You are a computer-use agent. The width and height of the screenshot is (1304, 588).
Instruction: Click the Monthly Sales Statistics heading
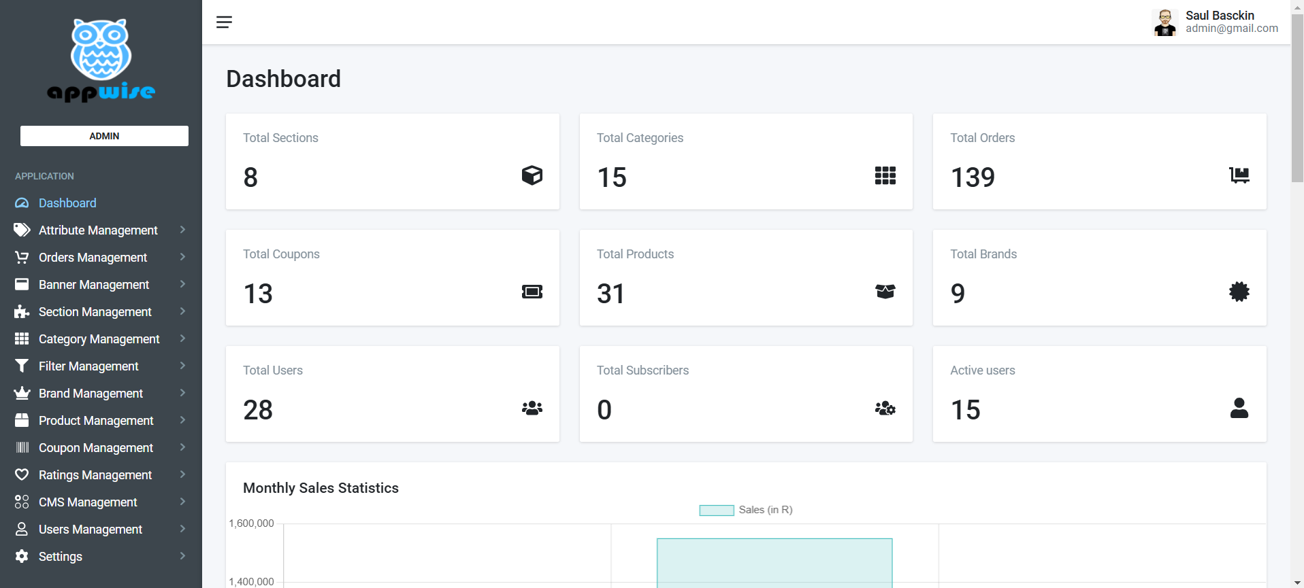click(321, 488)
